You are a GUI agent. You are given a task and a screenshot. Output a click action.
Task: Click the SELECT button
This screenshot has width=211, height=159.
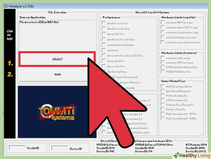coord(57,59)
